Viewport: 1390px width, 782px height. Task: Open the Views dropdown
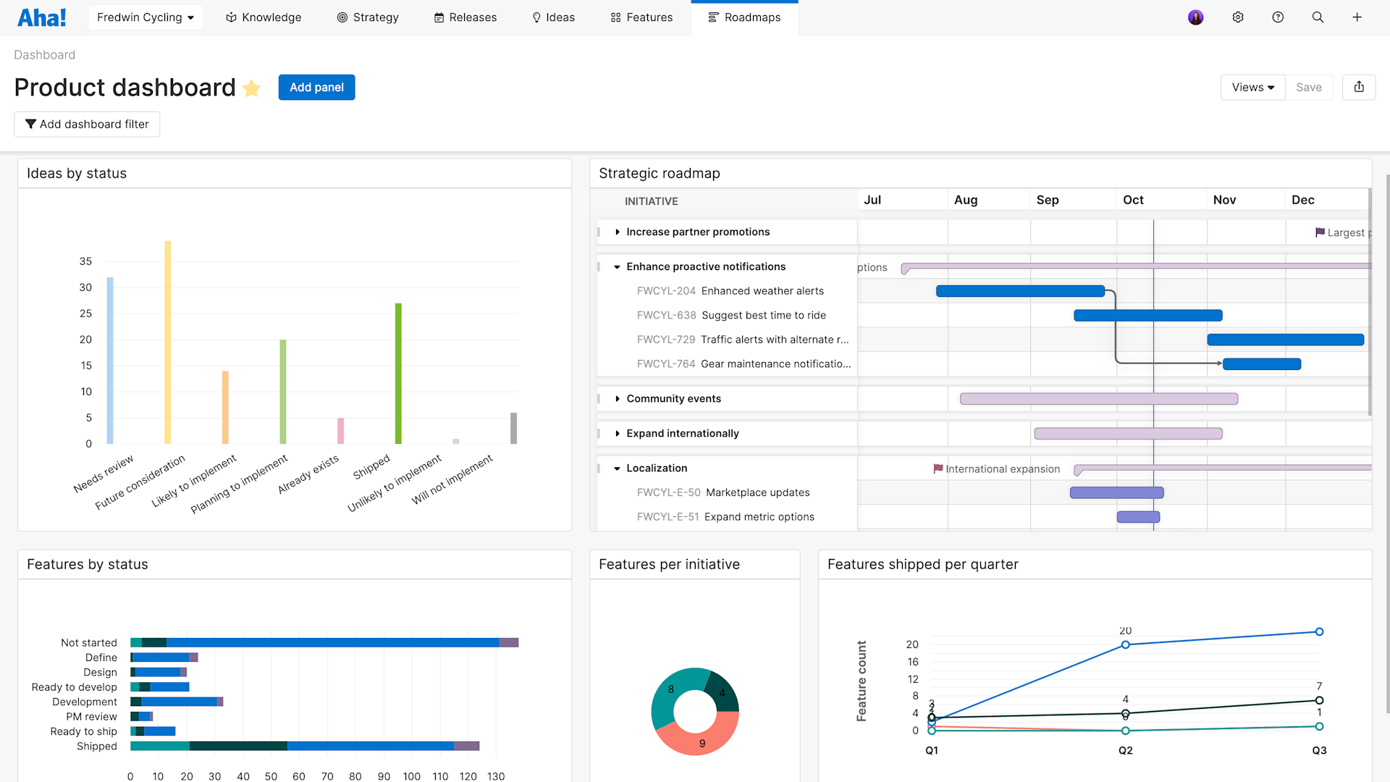click(1252, 87)
